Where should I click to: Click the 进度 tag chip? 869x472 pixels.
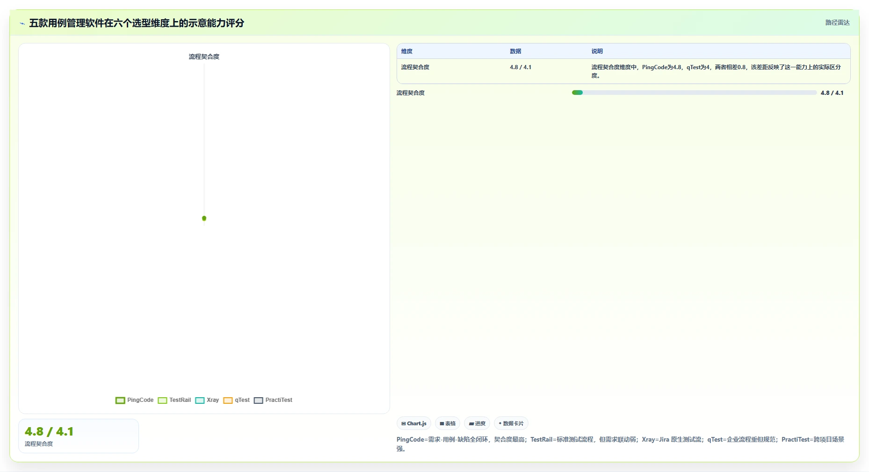pyautogui.click(x=477, y=423)
